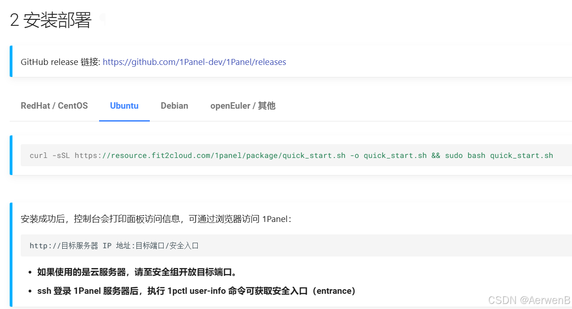Click the "GitHub release 链接:" label text
572x309 pixels.
tap(60, 62)
